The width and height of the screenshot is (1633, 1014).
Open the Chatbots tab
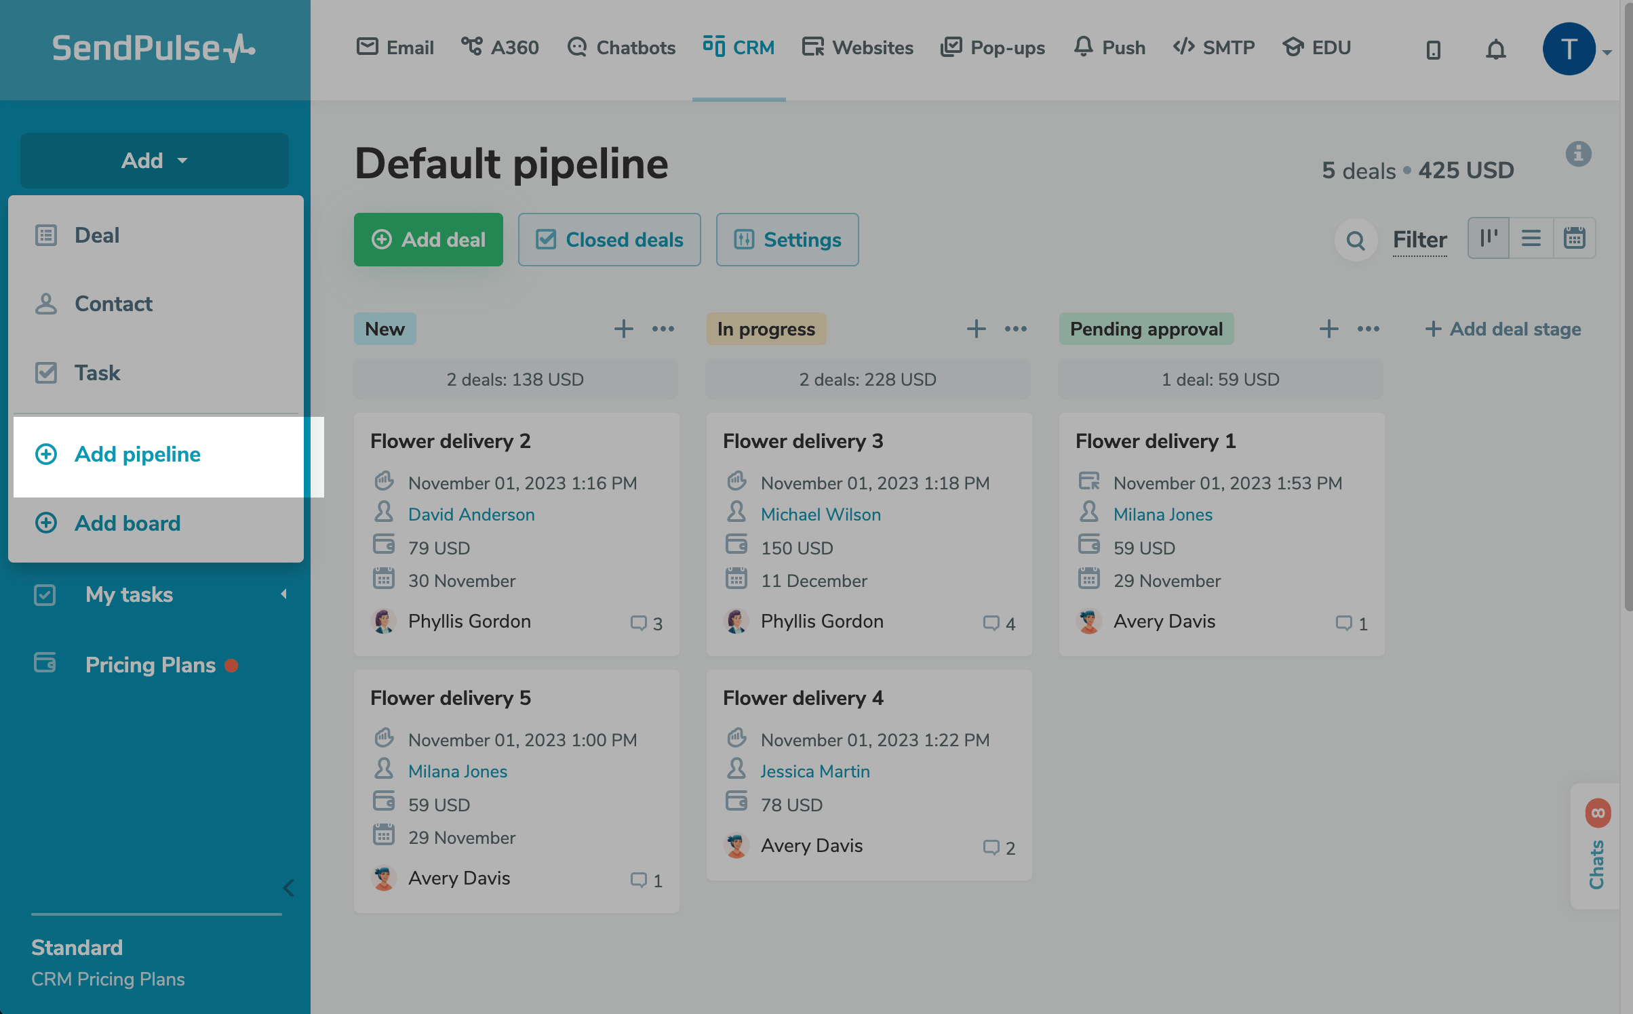tap(622, 47)
